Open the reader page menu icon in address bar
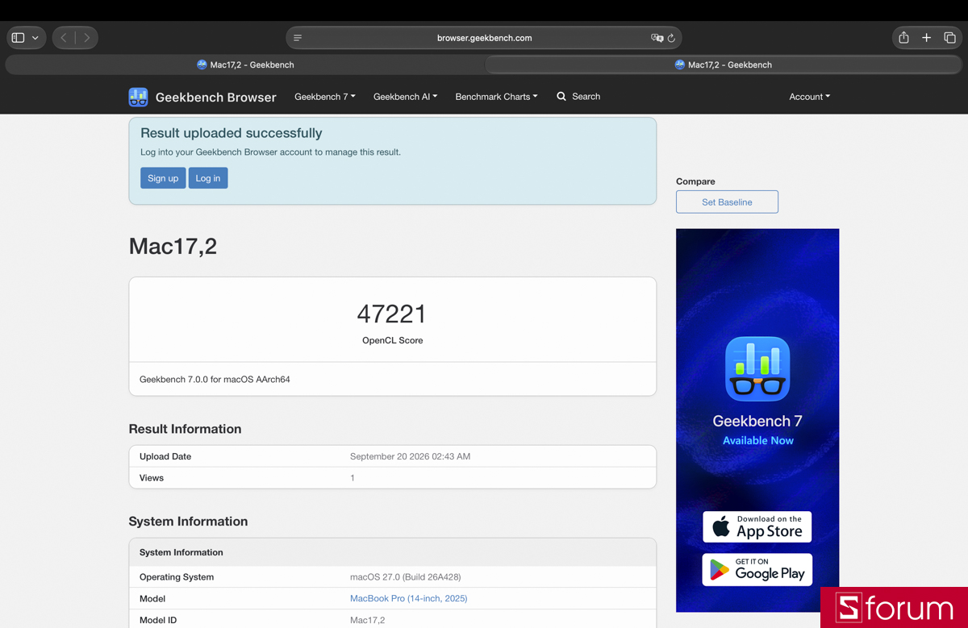Viewport: 968px width, 628px height. [298, 38]
